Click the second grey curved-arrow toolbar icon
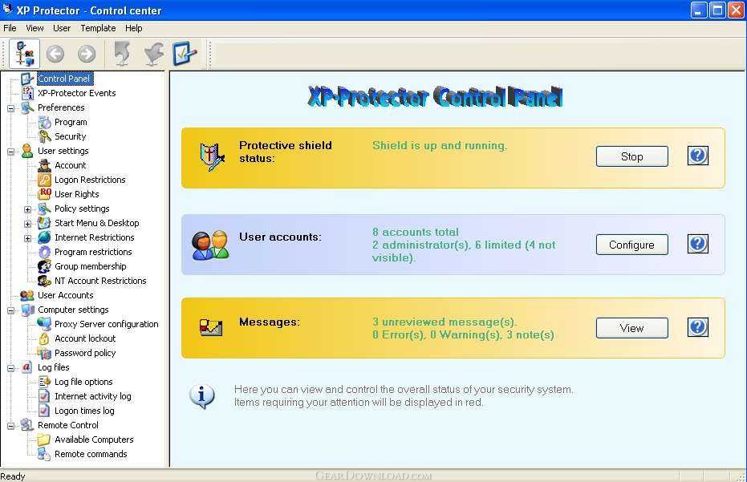Screen dimensions: 747x482 tap(154, 54)
